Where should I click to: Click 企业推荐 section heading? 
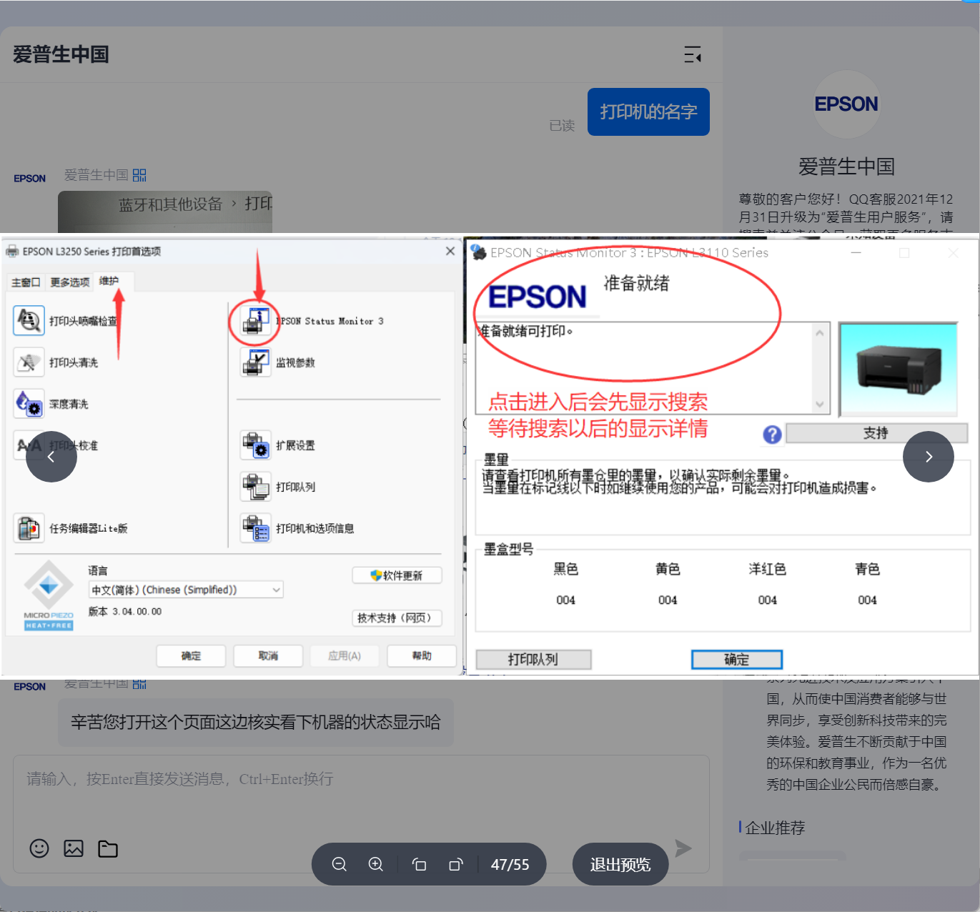coord(775,828)
